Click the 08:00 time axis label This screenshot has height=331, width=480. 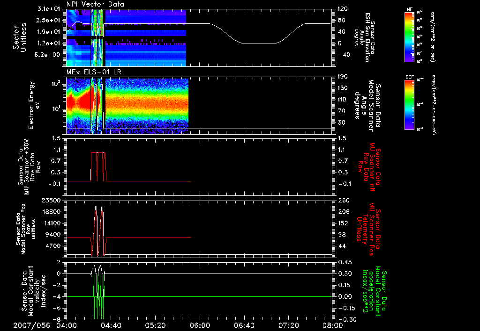click(x=333, y=325)
